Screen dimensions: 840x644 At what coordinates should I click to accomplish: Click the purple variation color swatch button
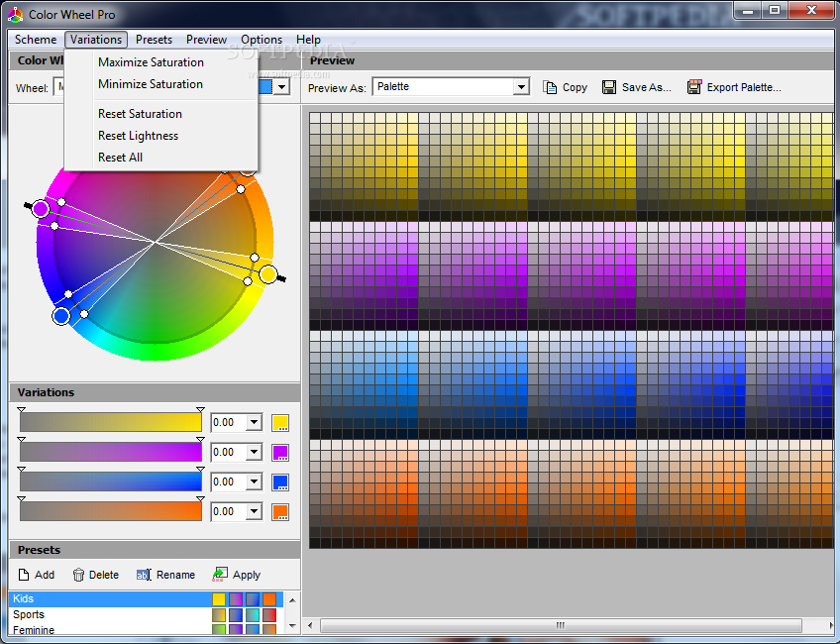click(x=280, y=452)
